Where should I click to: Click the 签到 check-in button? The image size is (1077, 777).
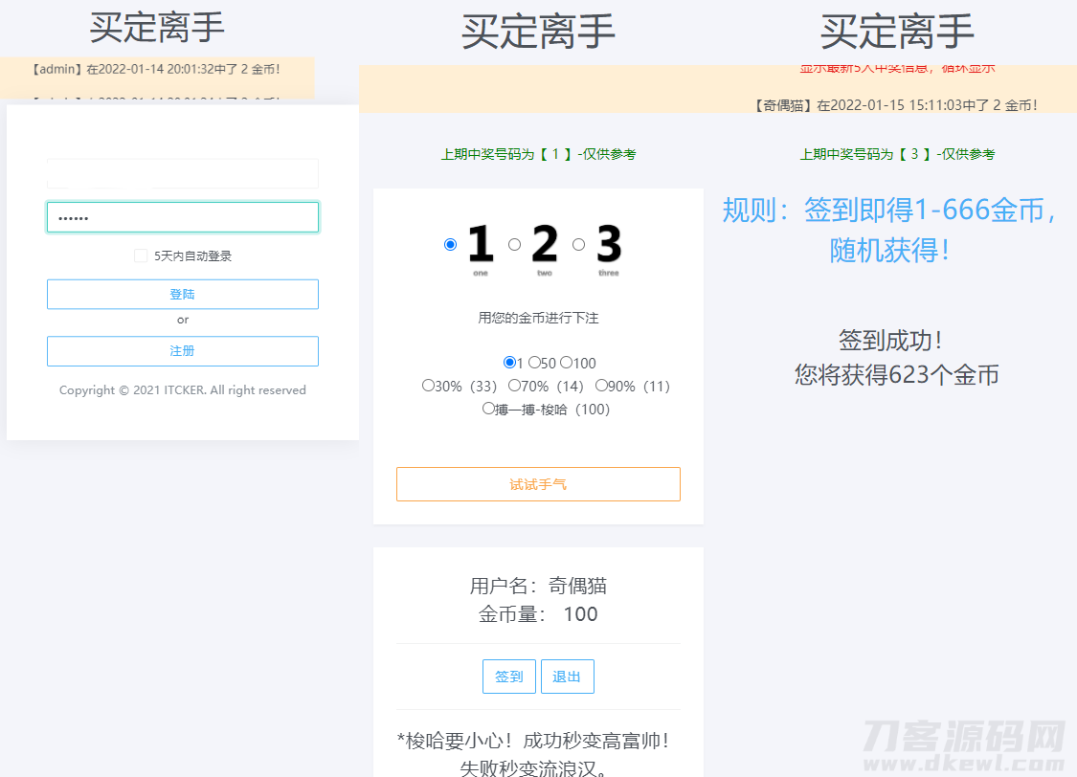(508, 676)
